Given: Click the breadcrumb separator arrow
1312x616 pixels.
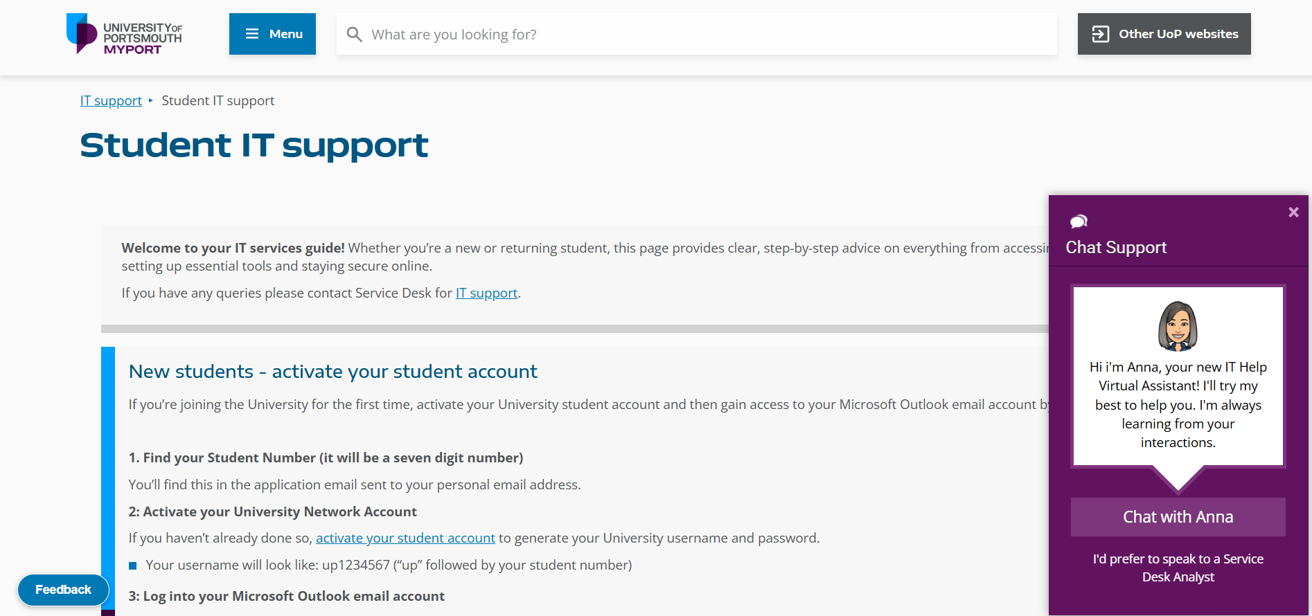Looking at the screenshot, I should click(151, 100).
